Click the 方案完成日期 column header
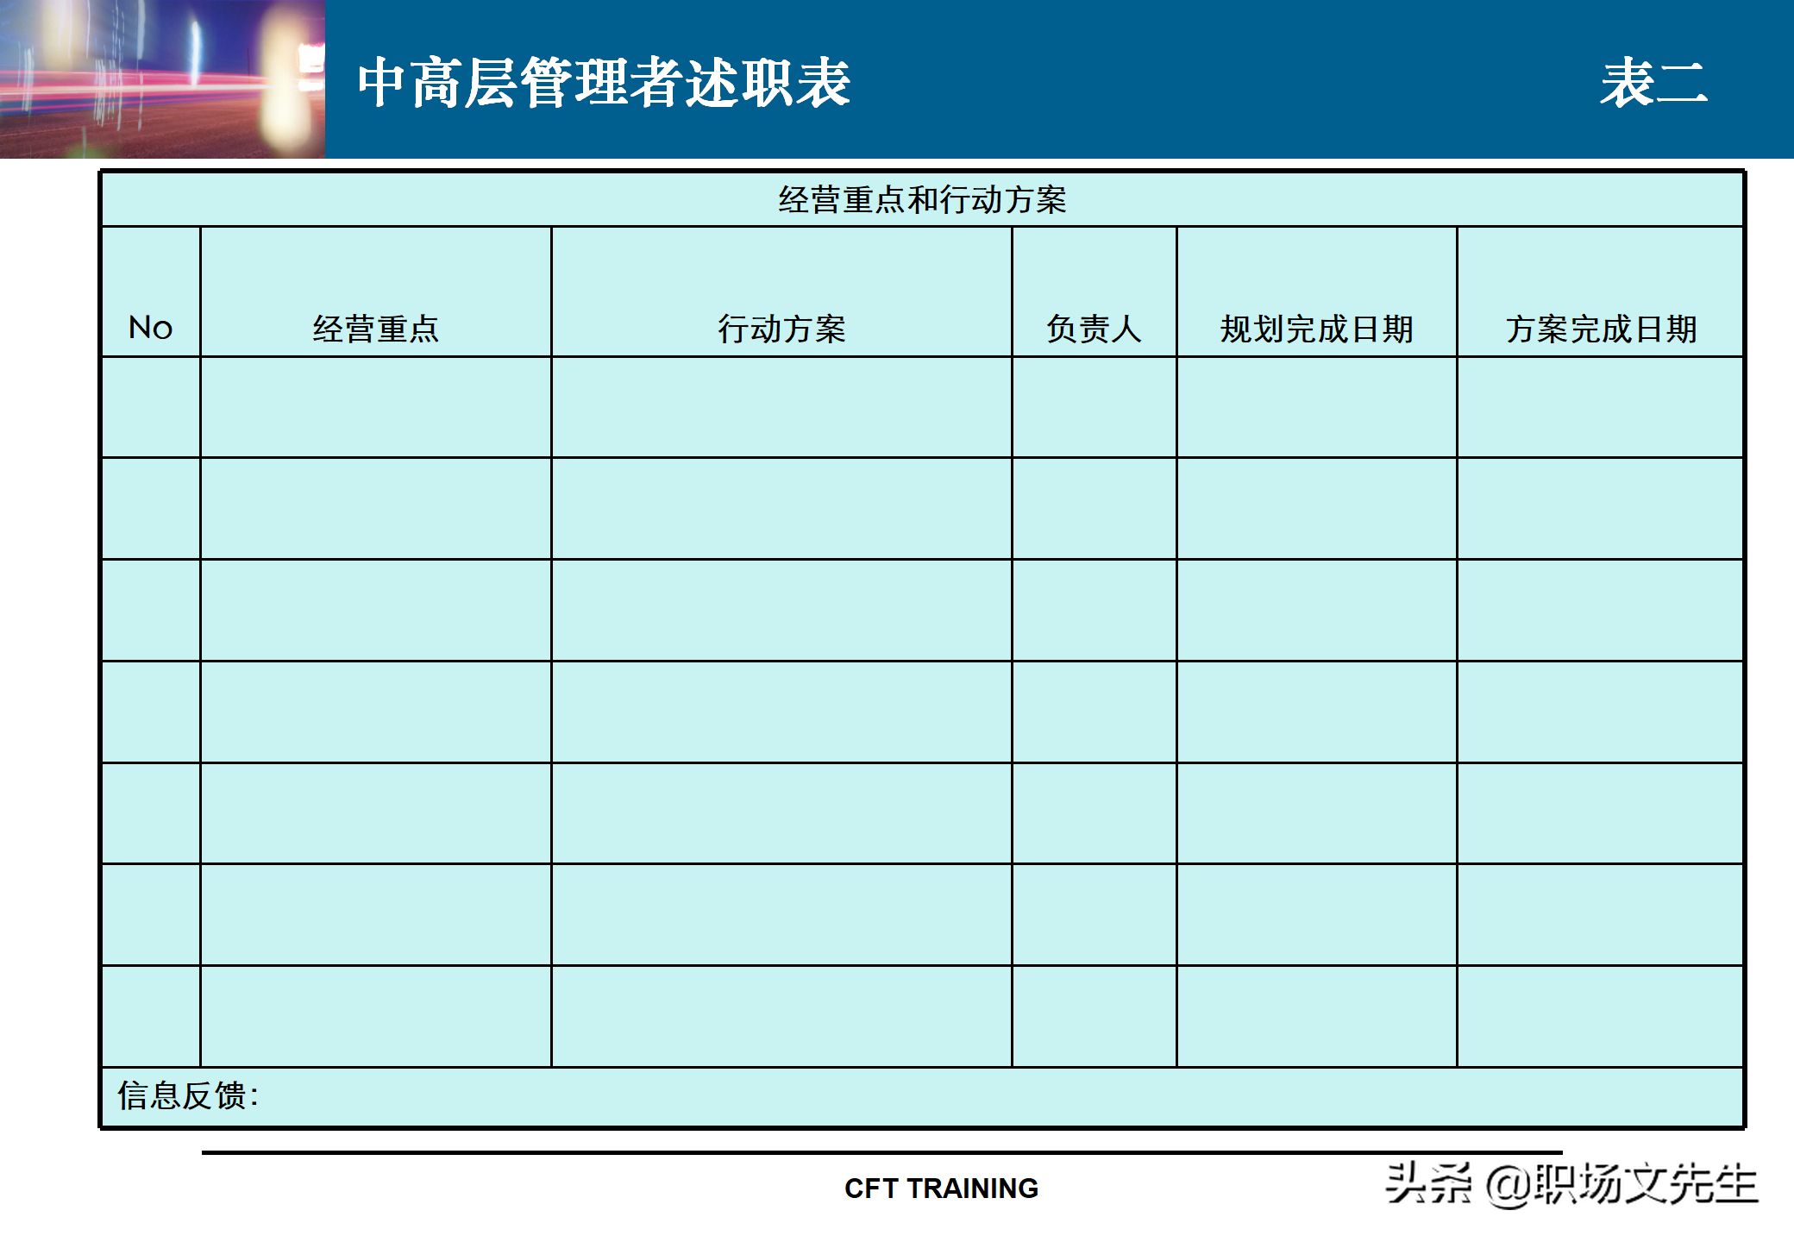This screenshot has height=1242, width=1794. [1601, 329]
